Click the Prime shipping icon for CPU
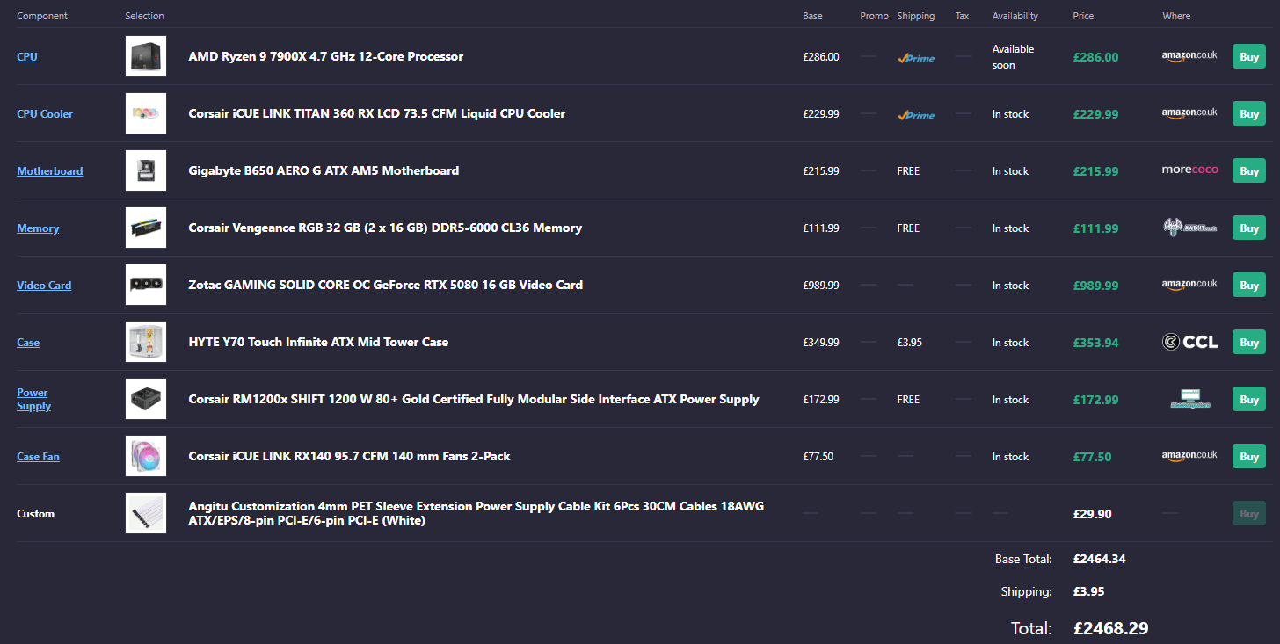The image size is (1280, 644). (916, 57)
